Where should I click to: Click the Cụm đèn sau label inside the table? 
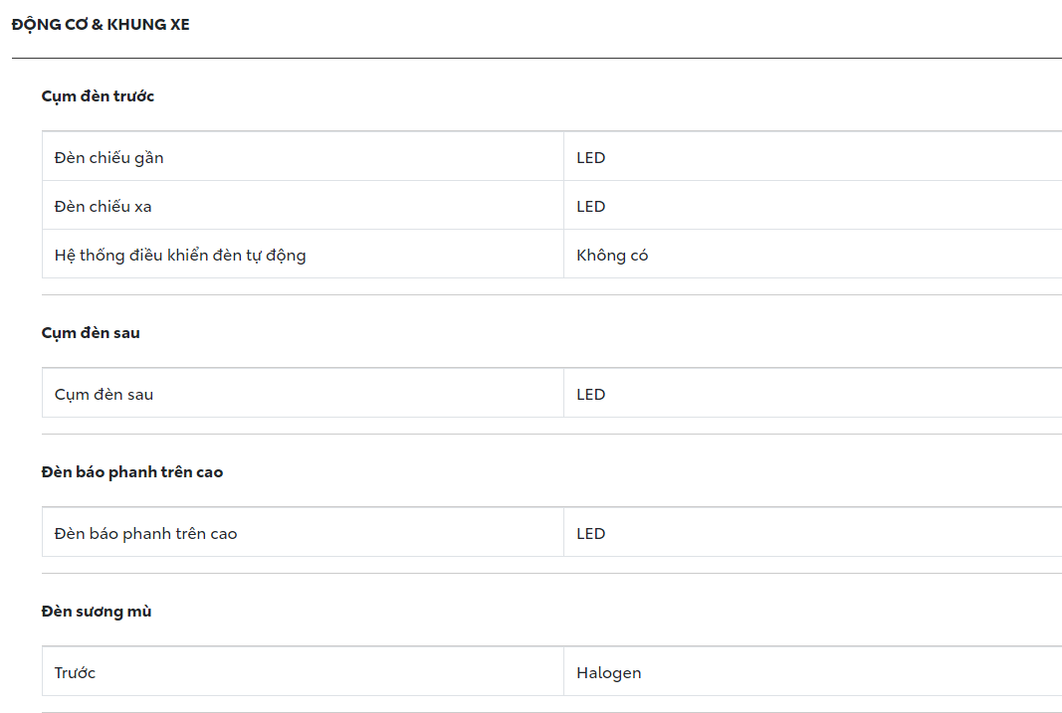click(x=105, y=395)
